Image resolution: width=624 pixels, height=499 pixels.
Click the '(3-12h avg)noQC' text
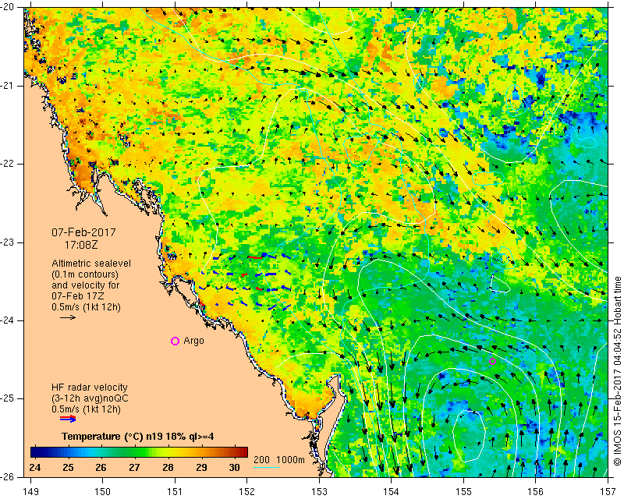click(90, 398)
